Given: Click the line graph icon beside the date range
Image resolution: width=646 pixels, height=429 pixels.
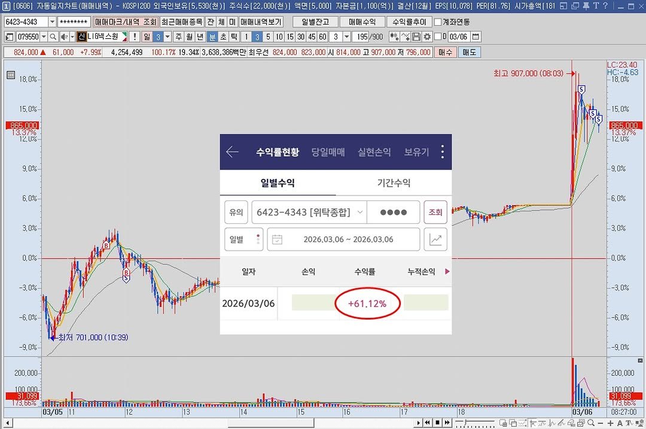Looking at the screenshot, I should tap(435, 239).
